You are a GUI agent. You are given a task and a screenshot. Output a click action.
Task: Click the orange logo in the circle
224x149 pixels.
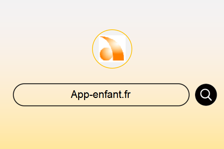point(112,49)
